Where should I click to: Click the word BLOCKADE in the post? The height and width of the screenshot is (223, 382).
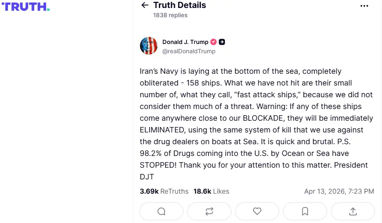pyautogui.click(x=266, y=118)
